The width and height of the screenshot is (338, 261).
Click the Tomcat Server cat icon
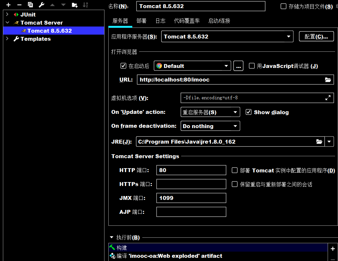(x=16, y=23)
